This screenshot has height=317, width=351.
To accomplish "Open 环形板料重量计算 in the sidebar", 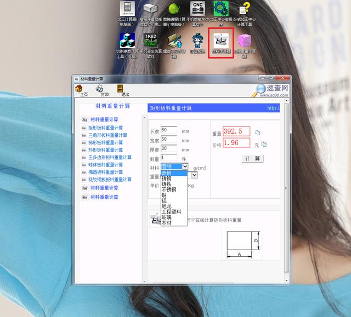I will [x=105, y=150].
